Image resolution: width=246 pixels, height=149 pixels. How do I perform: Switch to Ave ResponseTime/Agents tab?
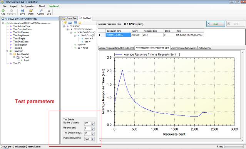click(x=184, y=48)
